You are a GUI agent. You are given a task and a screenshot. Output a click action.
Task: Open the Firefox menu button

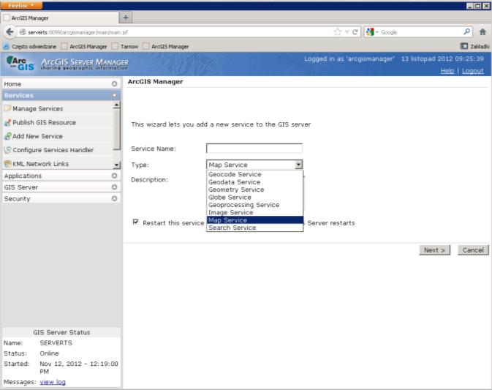(21, 5)
